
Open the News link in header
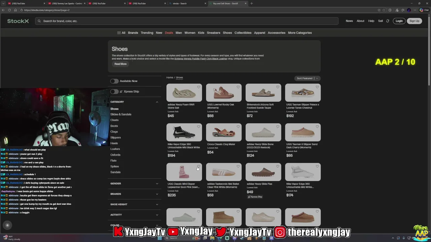[349, 21]
